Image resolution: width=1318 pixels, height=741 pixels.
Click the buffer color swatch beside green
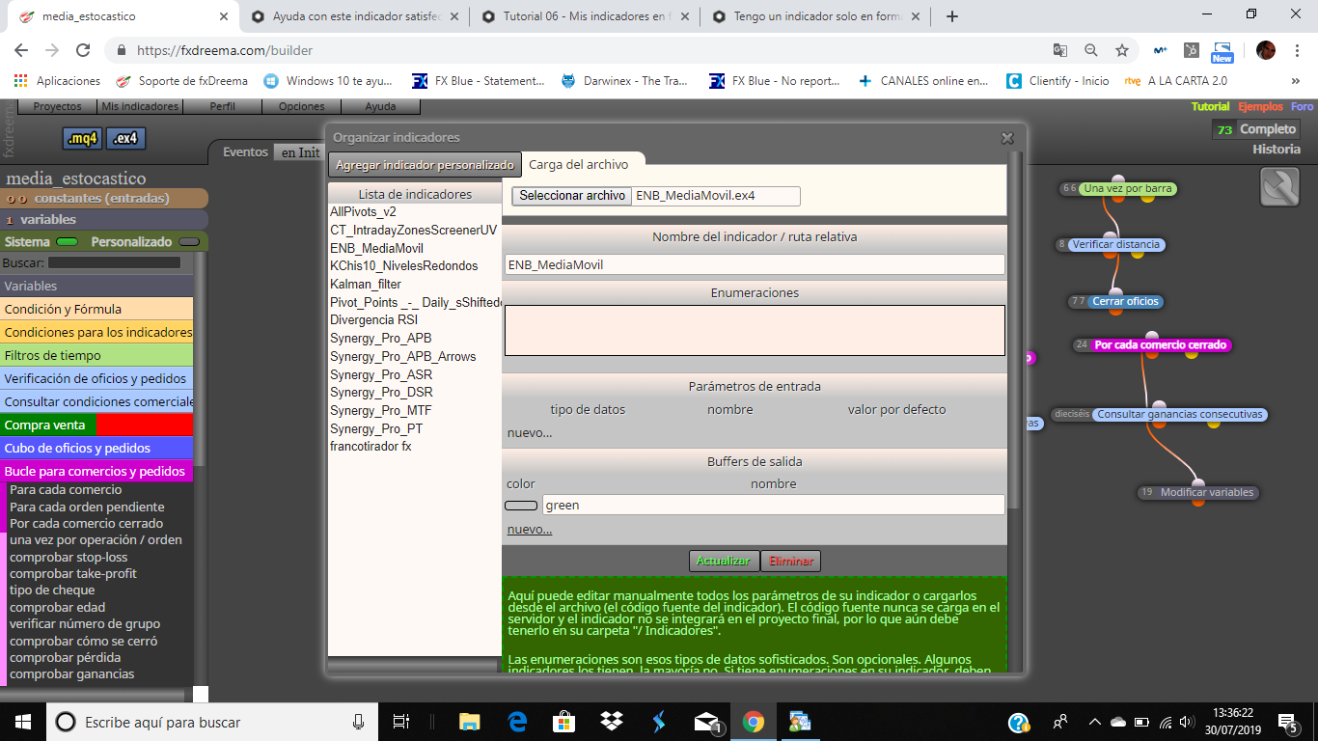[x=521, y=506]
